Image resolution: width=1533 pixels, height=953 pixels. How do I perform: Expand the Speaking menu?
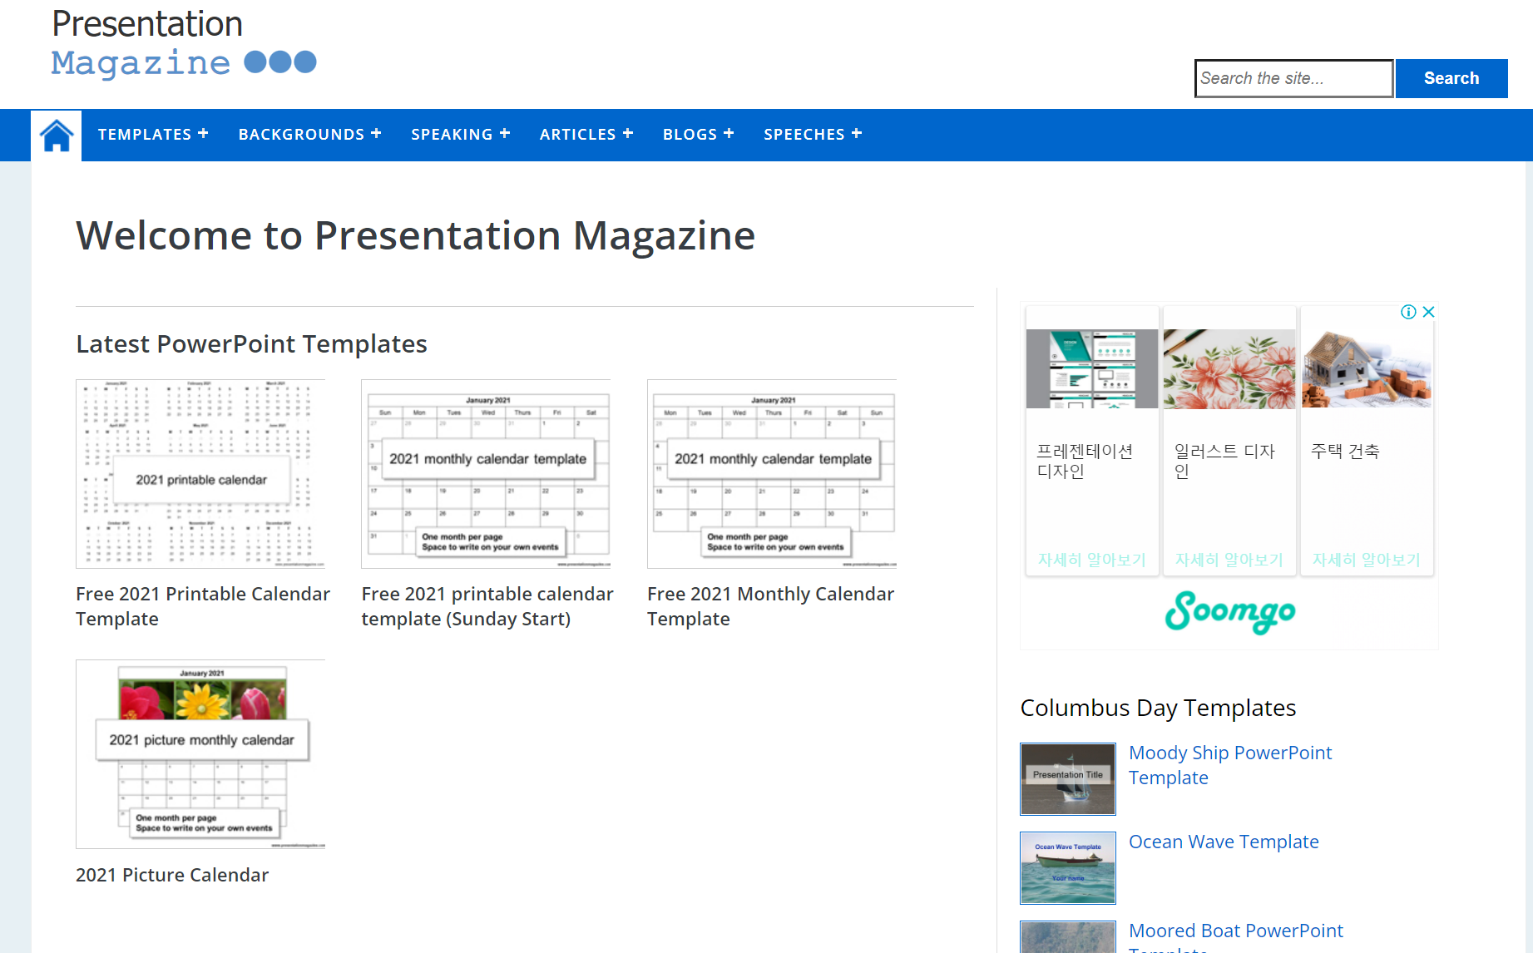[x=461, y=134]
